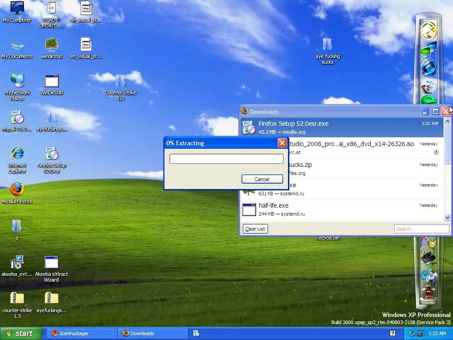Cancel the extraction dialog
Screen dimensions: 453x340
262,179
